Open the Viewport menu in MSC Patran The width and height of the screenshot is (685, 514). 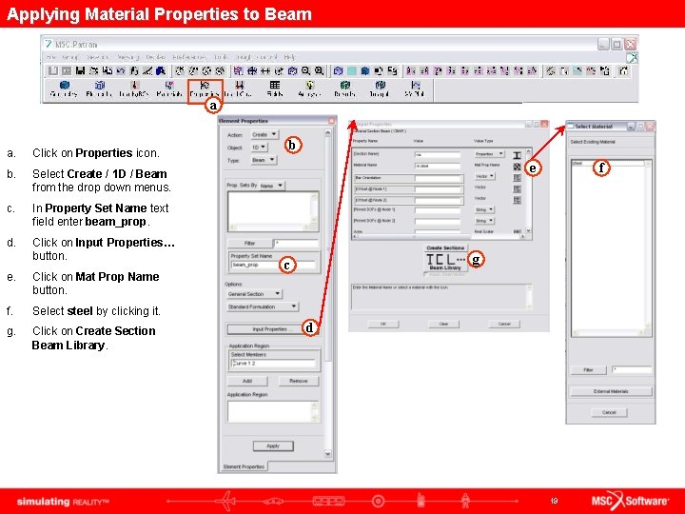97,57
